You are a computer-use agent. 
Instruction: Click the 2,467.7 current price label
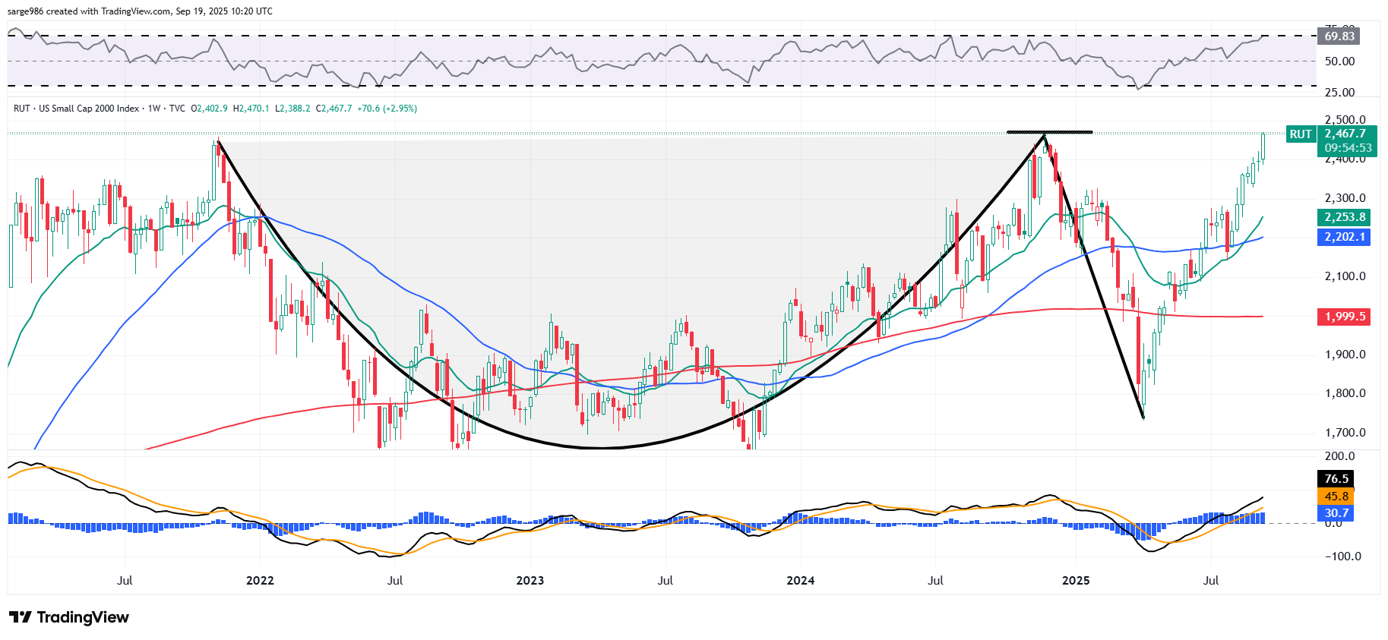pyautogui.click(x=1345, y=134)
